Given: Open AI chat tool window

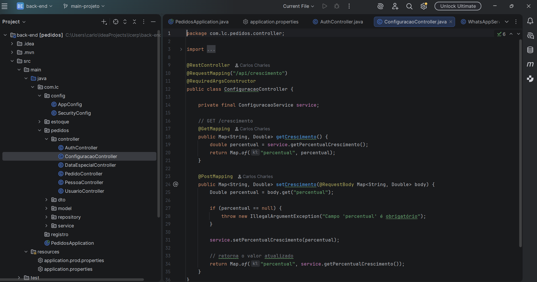Looking at the screenshot, I should 530,36.
